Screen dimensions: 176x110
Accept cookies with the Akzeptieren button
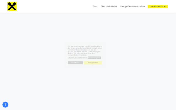93,63
